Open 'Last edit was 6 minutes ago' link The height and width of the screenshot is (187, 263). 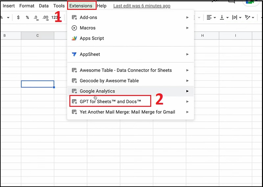tap(142, 6)
